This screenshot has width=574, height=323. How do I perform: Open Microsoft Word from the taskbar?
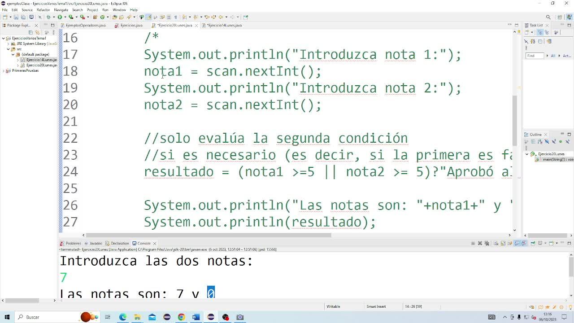pyautogui.click(x=196, y=317)
